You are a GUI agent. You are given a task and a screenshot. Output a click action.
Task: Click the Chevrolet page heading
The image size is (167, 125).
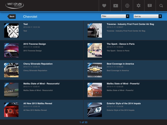point(30,17)
